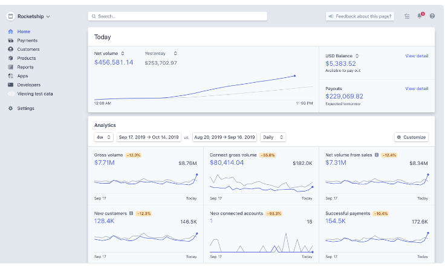Click the Customize button
The height and width of the screenshot is (267, 445).
point(411,137)
